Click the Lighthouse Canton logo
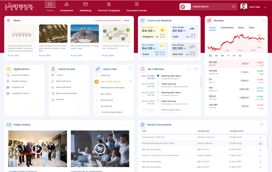272x172 pixels. point(19,7)
